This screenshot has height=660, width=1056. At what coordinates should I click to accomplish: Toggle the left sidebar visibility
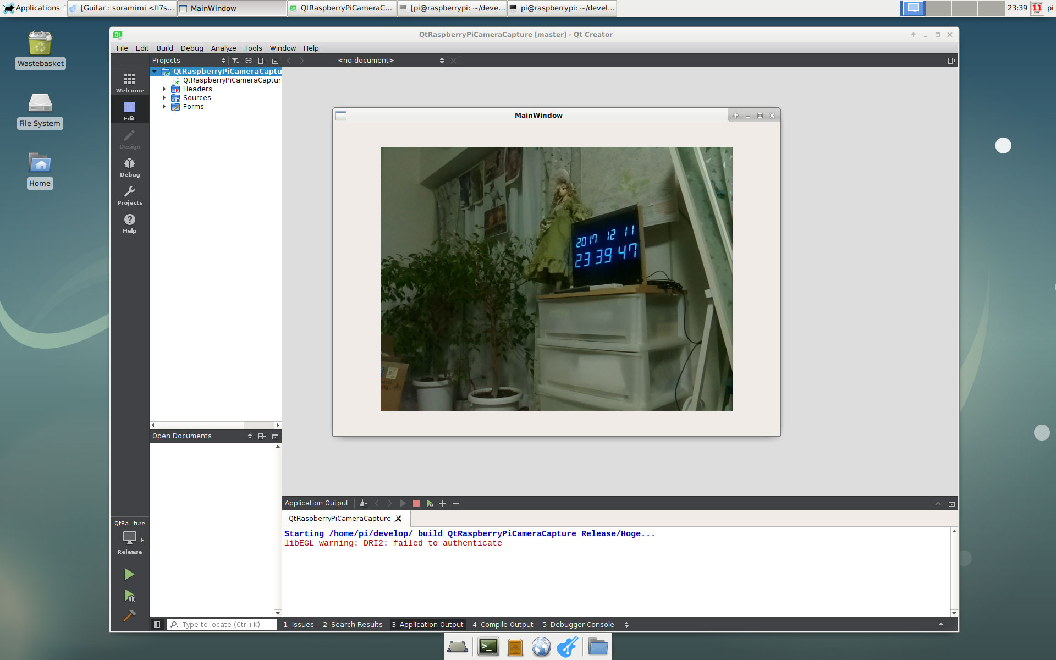[x=157, y=624]
